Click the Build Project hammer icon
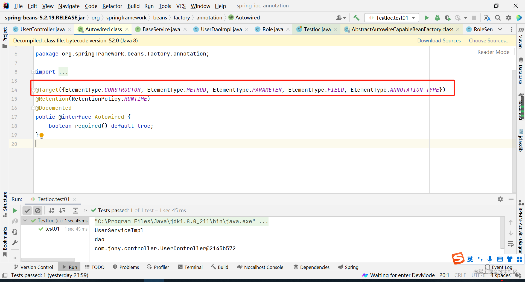Screen dimensions: 525x282 point(356,18)
